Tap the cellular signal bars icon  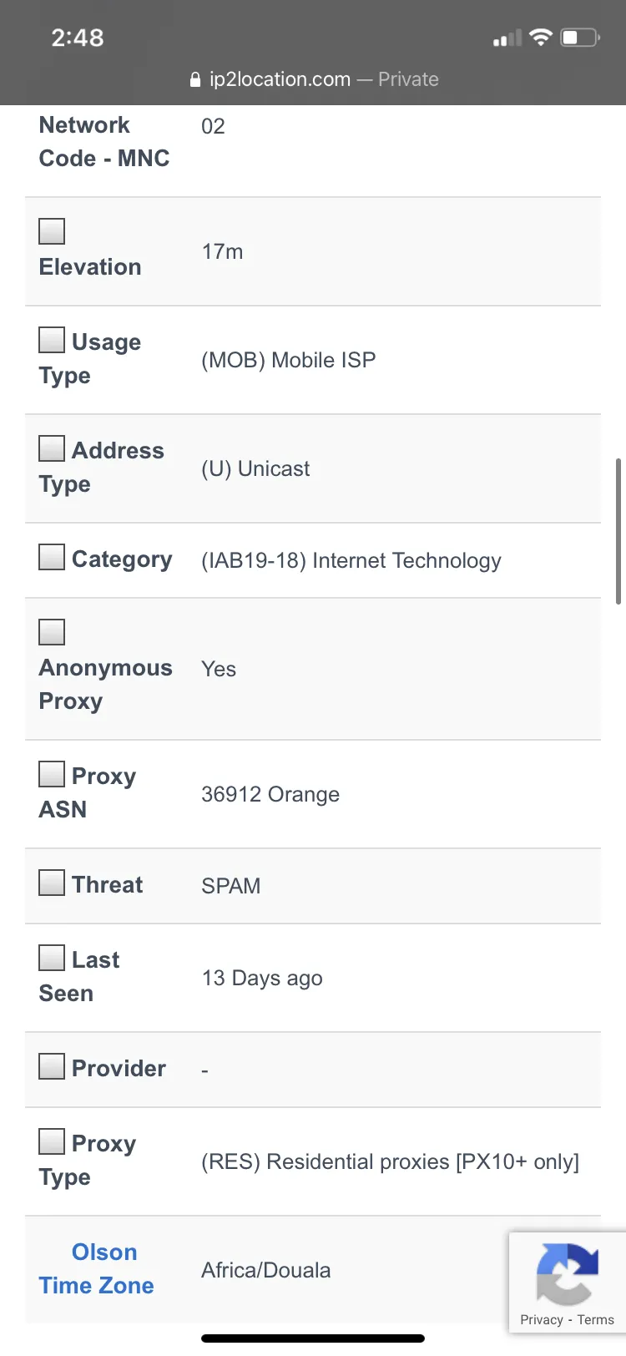coord(507,38)
